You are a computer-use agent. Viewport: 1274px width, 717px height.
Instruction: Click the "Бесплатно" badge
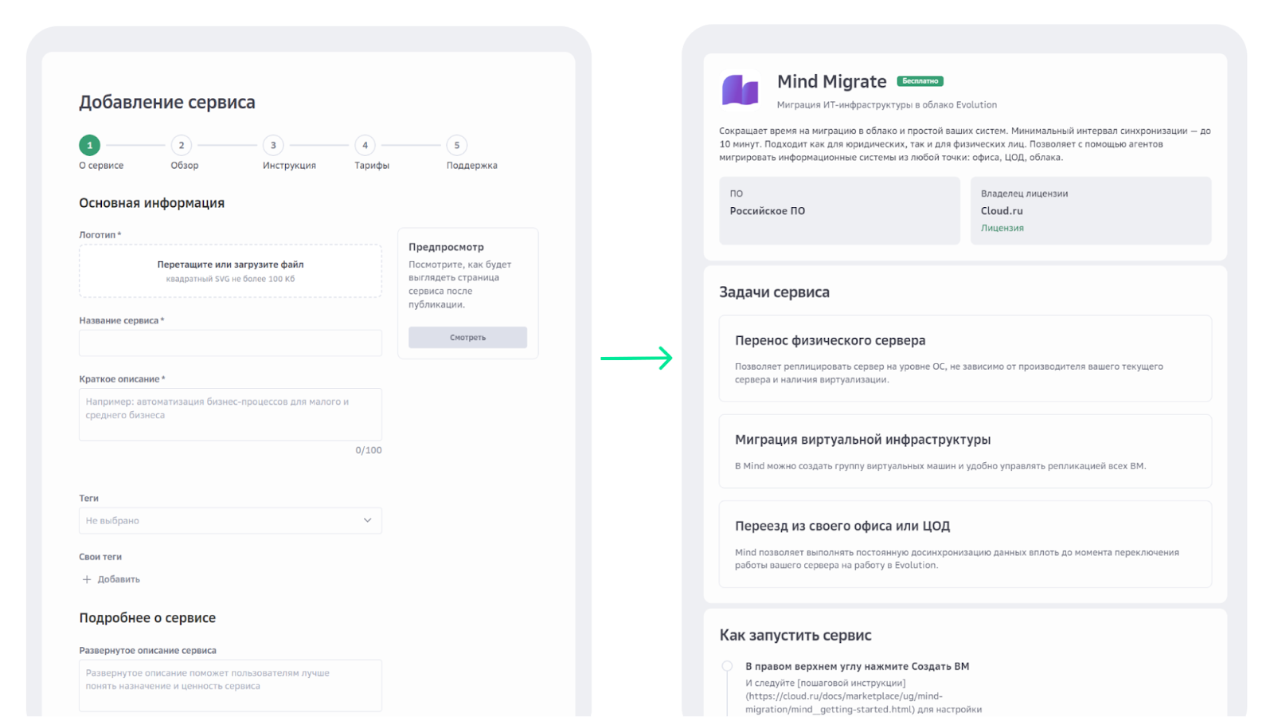(920, 81)
